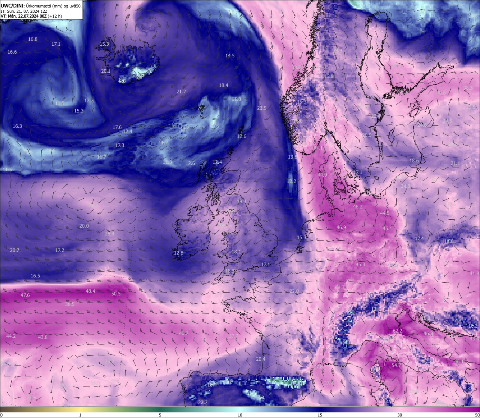Click the 50.5 value on the map
Screen dimensions: 480x418
(x=116, y=294)
